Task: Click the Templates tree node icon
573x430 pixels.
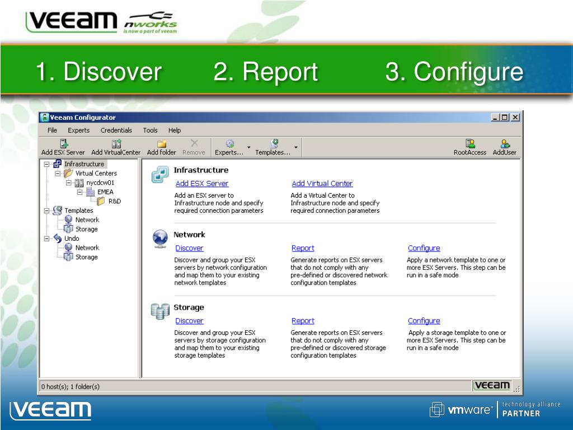Action: [x=58, y=211]
